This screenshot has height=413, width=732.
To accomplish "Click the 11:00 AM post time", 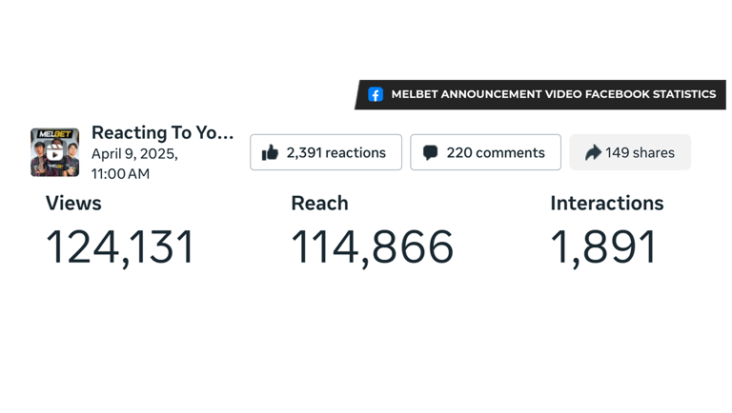I will tap(121, 174).
